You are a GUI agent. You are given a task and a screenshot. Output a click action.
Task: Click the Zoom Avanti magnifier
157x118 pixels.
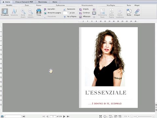tap(23, 13)
